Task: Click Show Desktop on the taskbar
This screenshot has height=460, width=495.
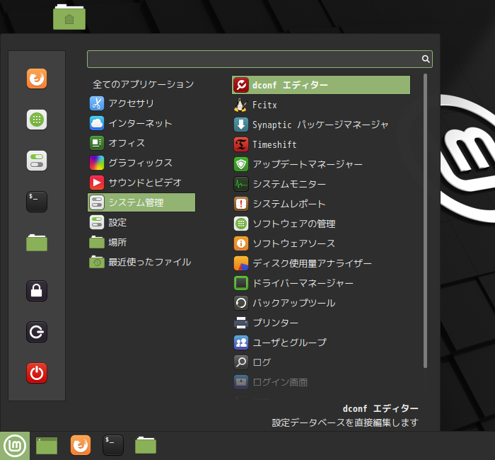Action: pos(47,446)
